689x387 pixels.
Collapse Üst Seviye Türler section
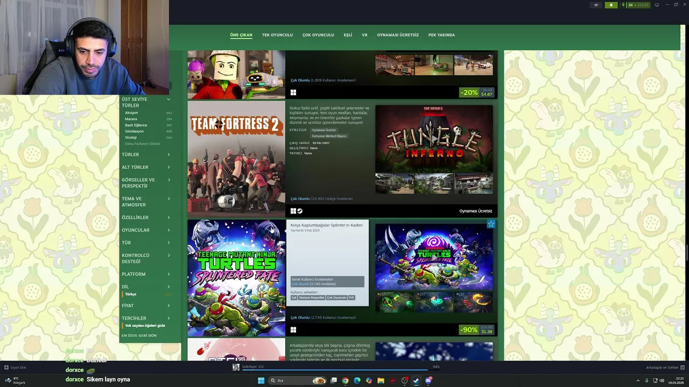(145, 102)
